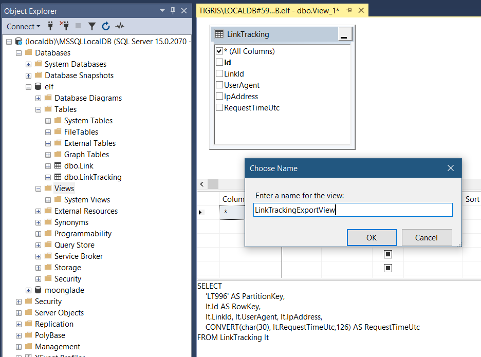This screenshot has height=357, width=481.
Task: Pin the Object Explorer panel
Action: 173,11
